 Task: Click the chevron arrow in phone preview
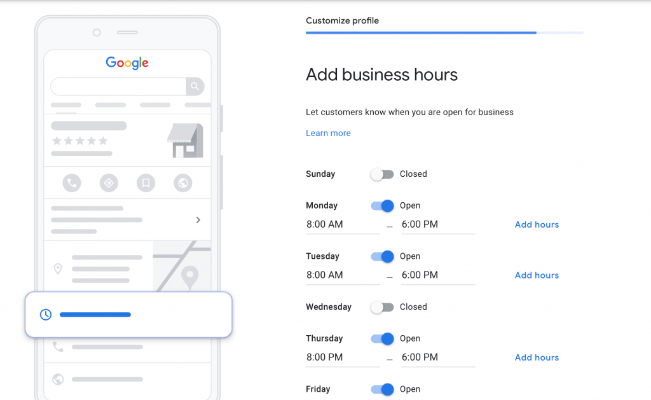tap(198, 220)
